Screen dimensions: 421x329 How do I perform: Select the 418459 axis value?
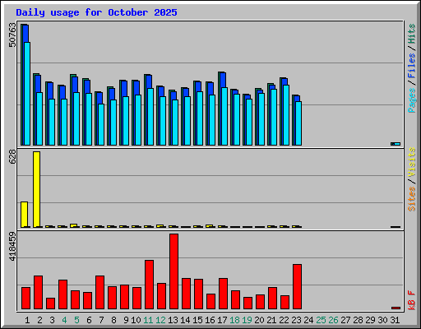coord(12,247)
